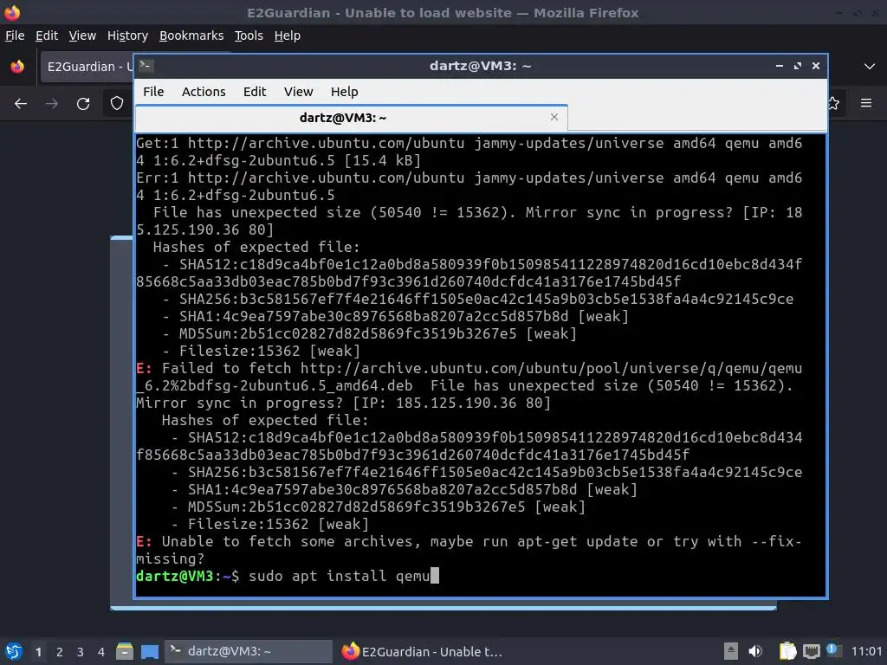
Task: Open Firefox Edit menu
Action: click(x=47, y=36)
